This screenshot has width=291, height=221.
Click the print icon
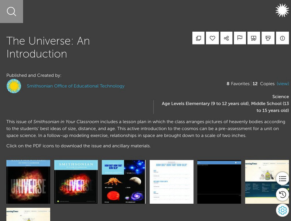point(268,38)
